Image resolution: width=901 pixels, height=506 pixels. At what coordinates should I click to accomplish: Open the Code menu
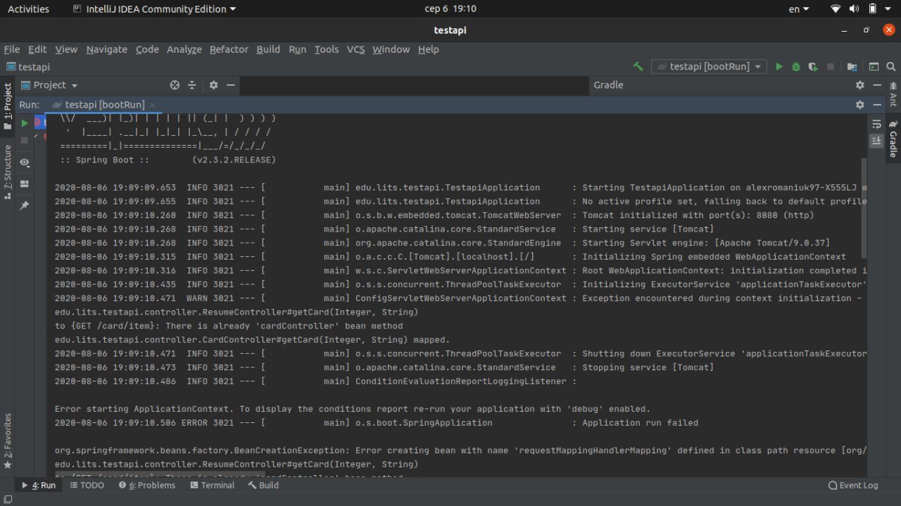147,49
